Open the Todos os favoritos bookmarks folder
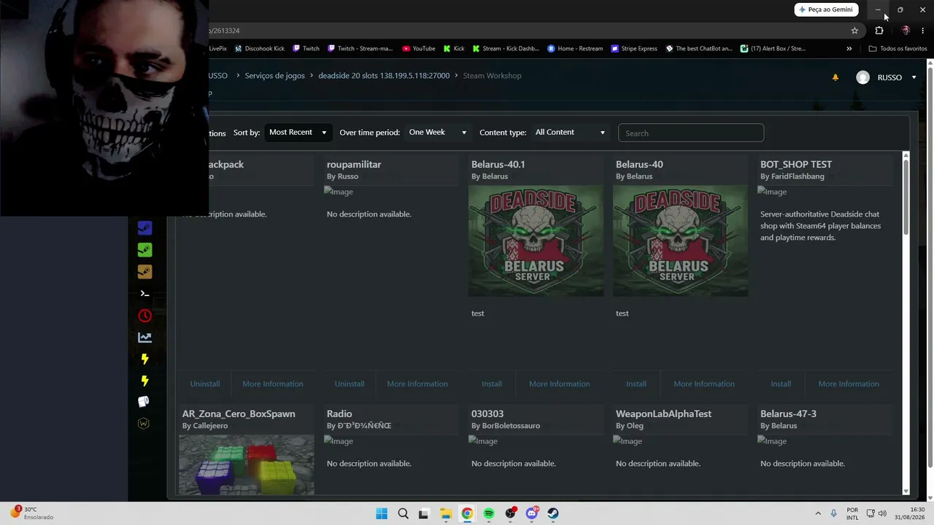 coord(898,49)
